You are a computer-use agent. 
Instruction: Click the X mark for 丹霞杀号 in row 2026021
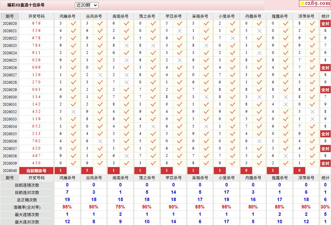point(260,31)
